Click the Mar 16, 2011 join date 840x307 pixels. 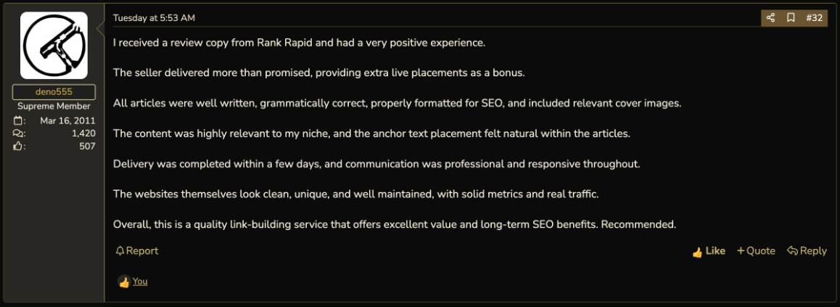tap(67, 120)
